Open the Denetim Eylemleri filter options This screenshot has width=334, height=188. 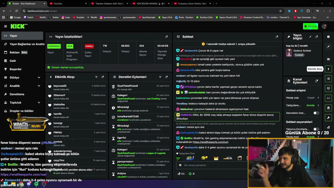[x=160, y=77]
